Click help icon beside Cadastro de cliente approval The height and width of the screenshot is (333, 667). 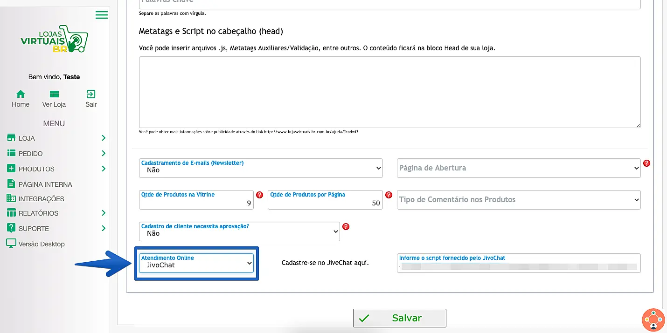(x=346, y=227)
